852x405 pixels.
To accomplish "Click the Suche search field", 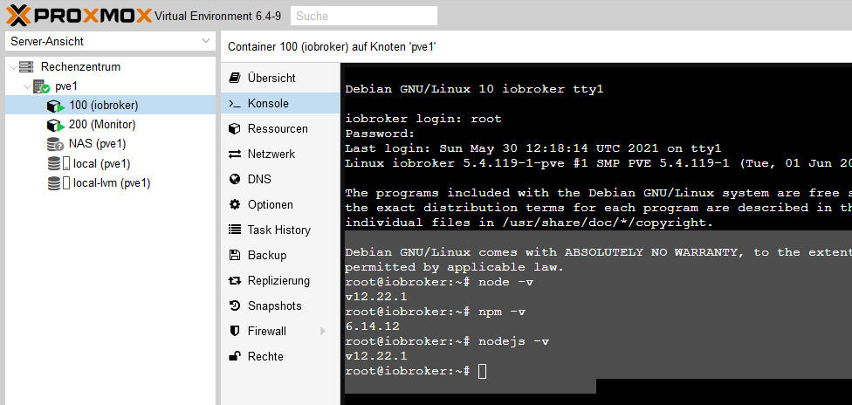I will tap(364, 16).
